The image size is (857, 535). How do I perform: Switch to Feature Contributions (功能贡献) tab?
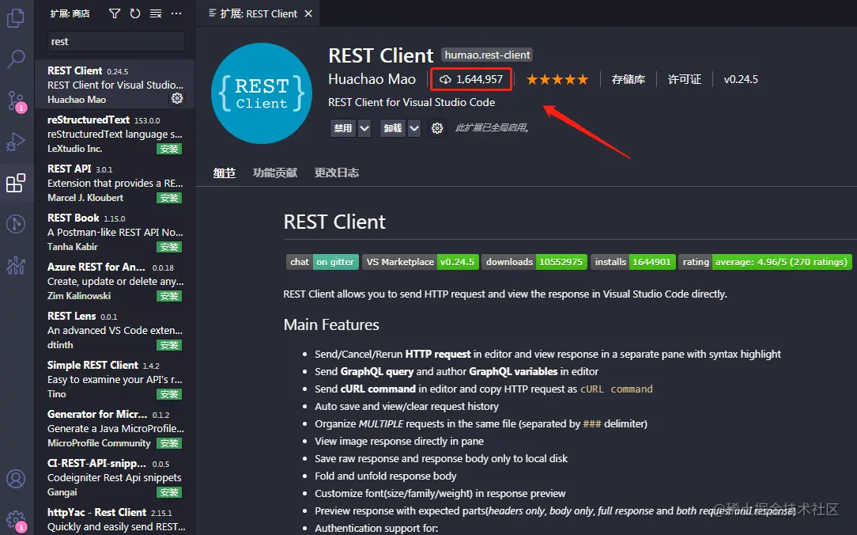(275, 173)
